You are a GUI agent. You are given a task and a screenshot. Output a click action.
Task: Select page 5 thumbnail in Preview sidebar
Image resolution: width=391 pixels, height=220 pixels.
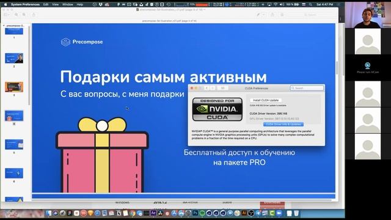(x=14, y=144)
